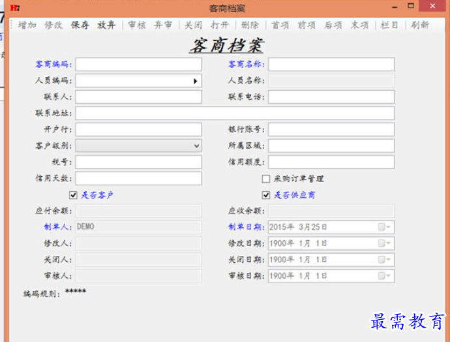This screenshot has height=342, width=450.
Task: Open the 栏目 columns settings
Action: pos(389,25)
